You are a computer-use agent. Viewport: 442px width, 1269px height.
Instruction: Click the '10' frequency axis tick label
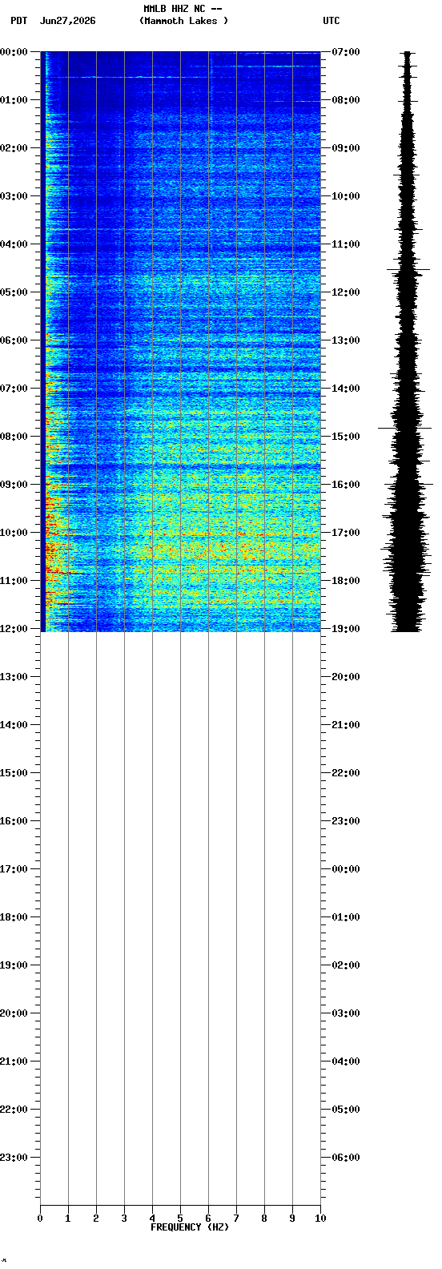320,1219
